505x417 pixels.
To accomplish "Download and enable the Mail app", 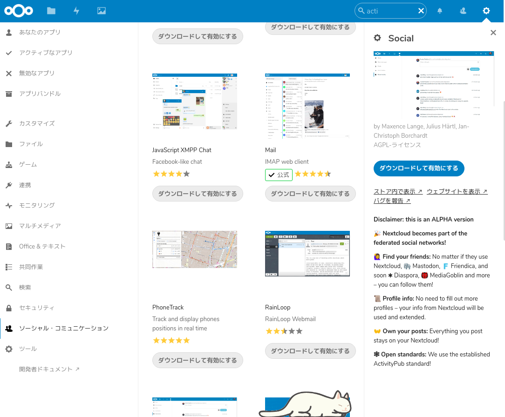I will coord(310,194).
